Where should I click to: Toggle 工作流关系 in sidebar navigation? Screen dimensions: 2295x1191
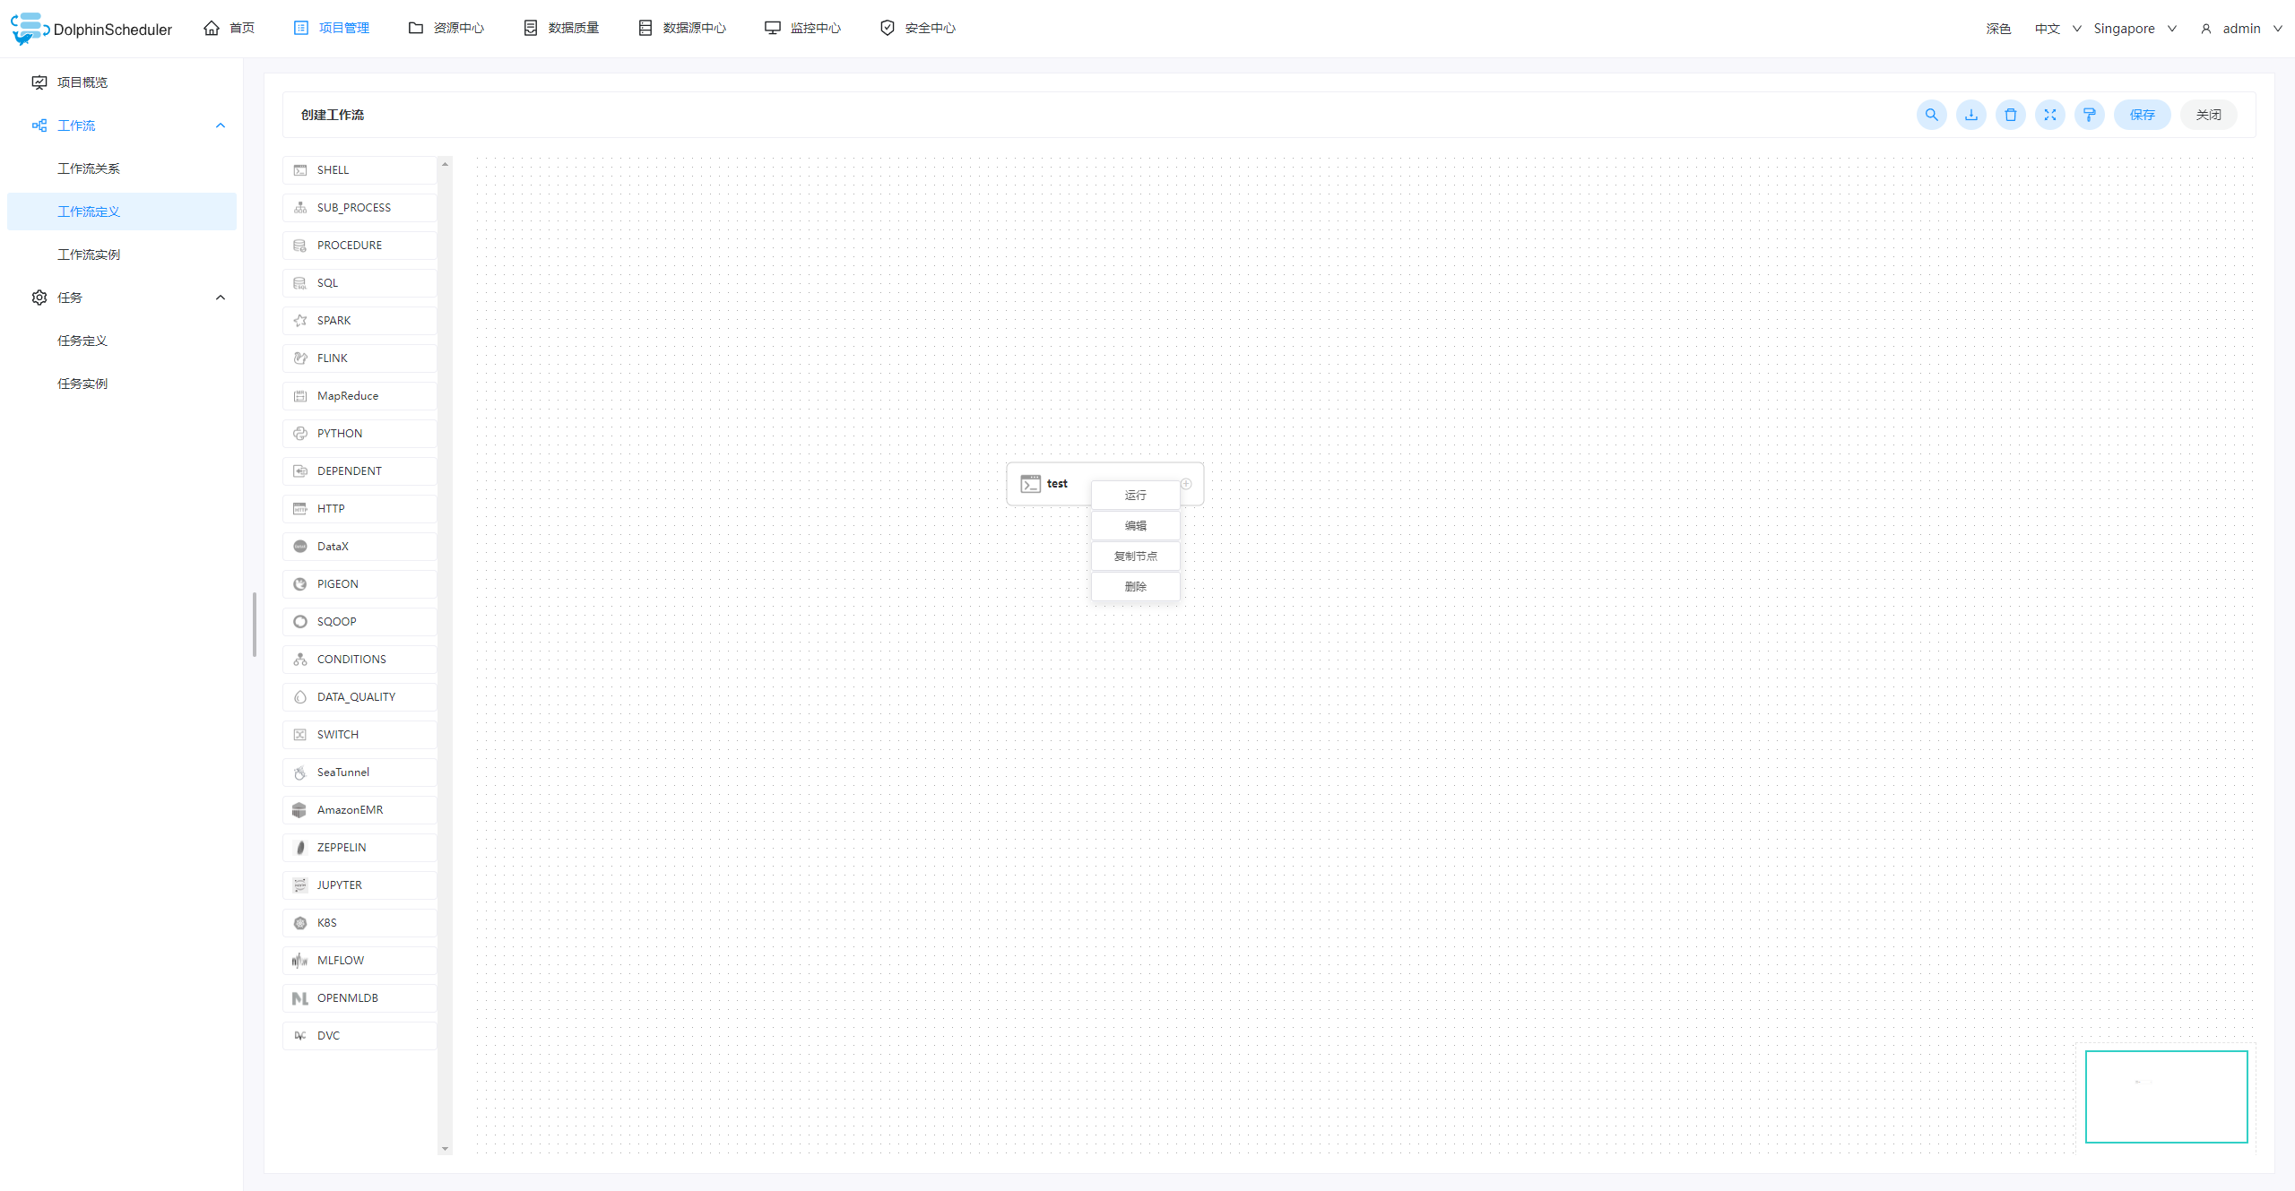tap(87, 168)
